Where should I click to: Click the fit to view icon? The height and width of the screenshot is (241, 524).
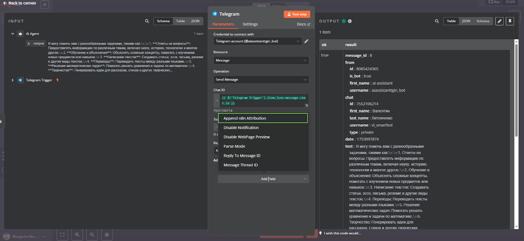[62, 234]
